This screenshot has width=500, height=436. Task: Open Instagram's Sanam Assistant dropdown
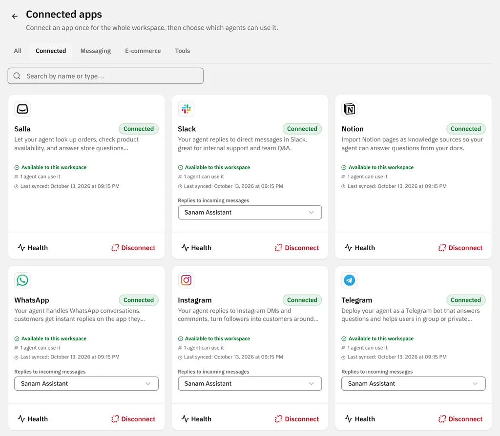pyautogui.click(x=250, y=383)
